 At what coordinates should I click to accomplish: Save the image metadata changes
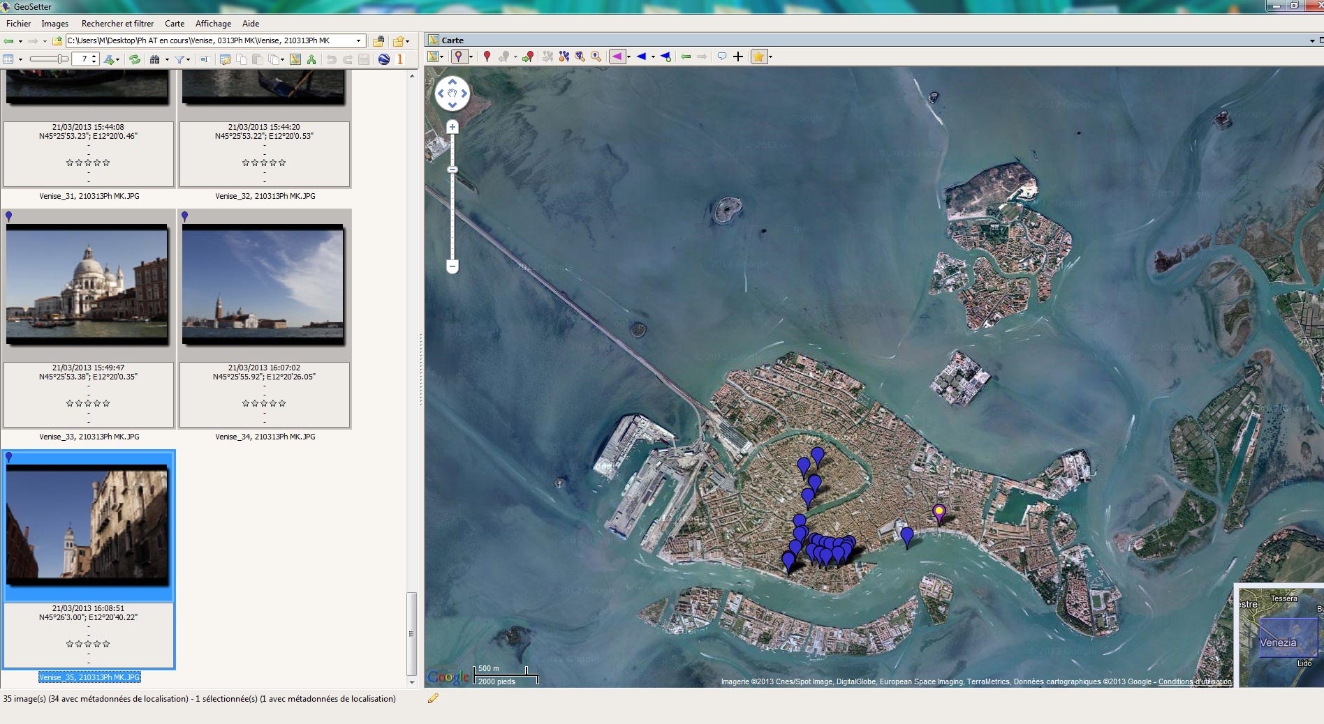[x=364, y=59]
